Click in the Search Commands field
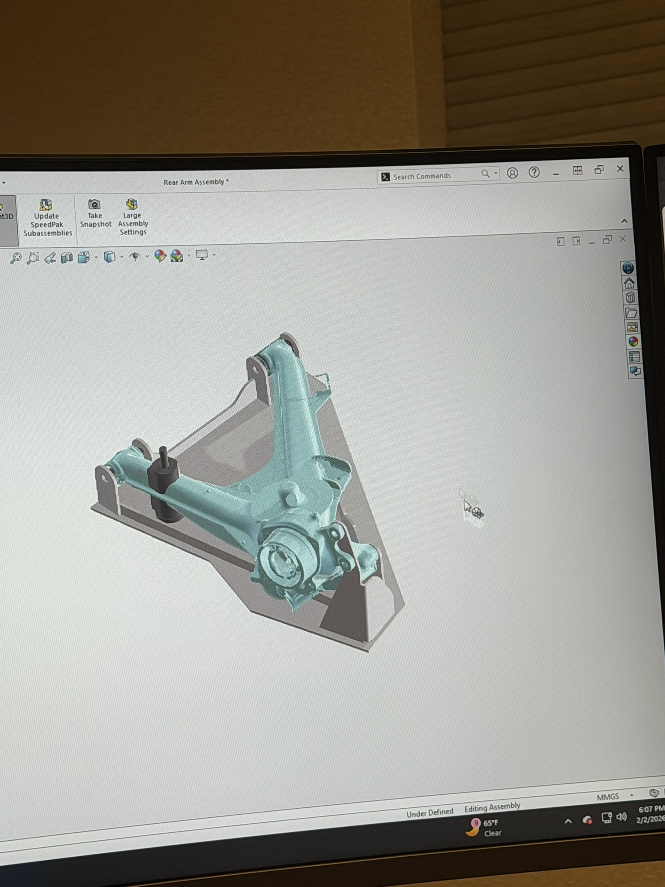 click(x=438, y=176)
